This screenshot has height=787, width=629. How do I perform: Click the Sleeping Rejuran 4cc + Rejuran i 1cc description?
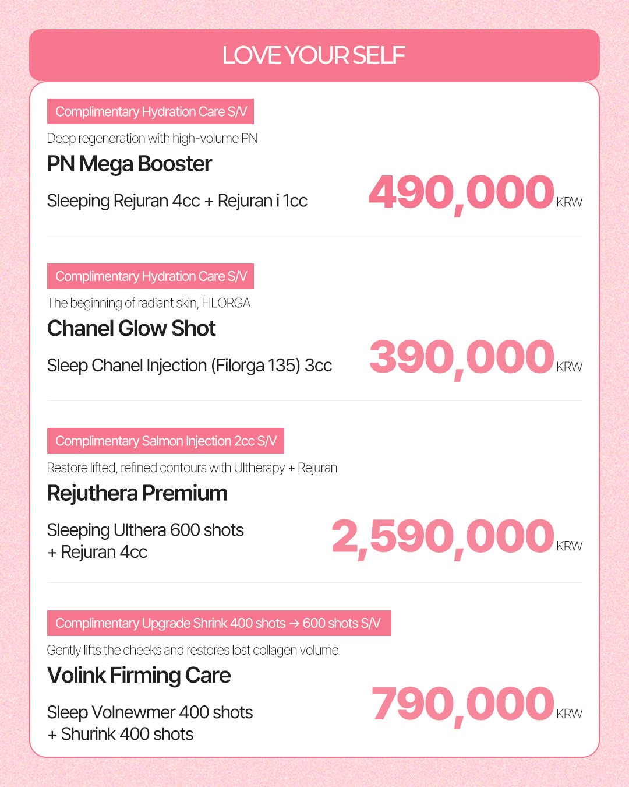tap(177, 201)
